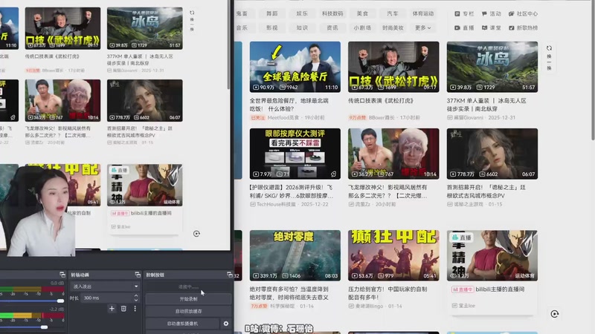Click the round replay icon in the OBS preview
The width and height of the screenshot is (595, 334).
196,234
